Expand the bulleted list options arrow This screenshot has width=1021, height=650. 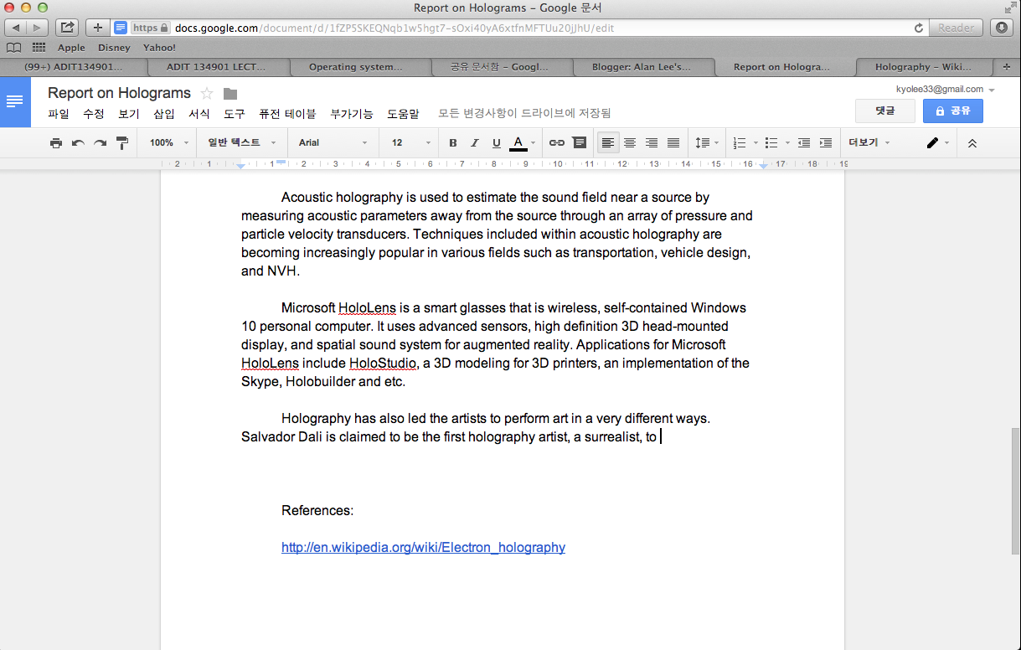788,143
